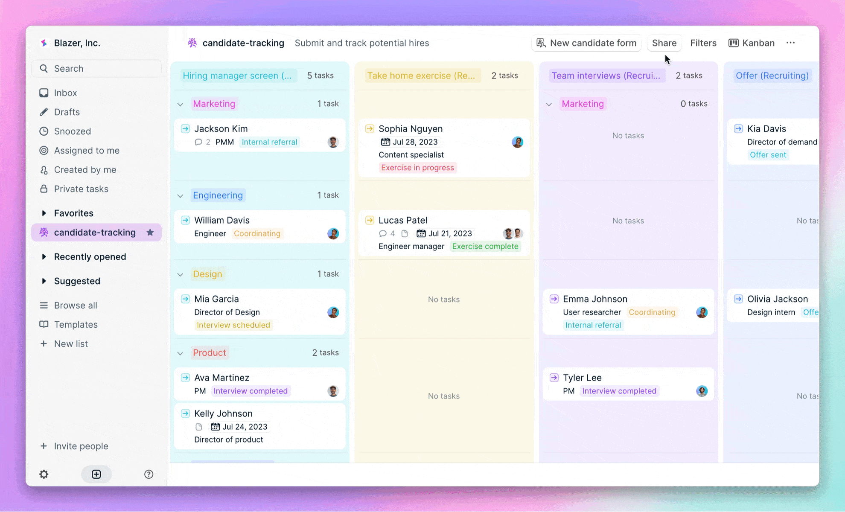The width and height of the screenshot is (845, 512).
Task: Click the candidate-tracking Kanban icon
Action: 733,43
